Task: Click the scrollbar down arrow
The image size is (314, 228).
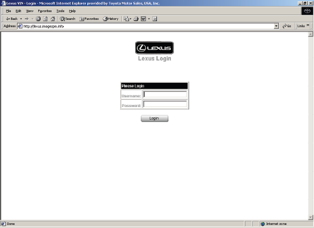Action: click(310, 217)
